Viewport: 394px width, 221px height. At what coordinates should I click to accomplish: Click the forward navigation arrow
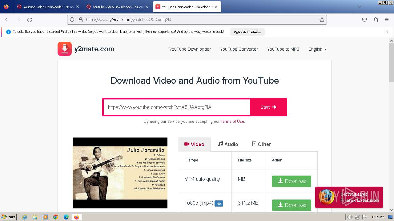point(18,20)
